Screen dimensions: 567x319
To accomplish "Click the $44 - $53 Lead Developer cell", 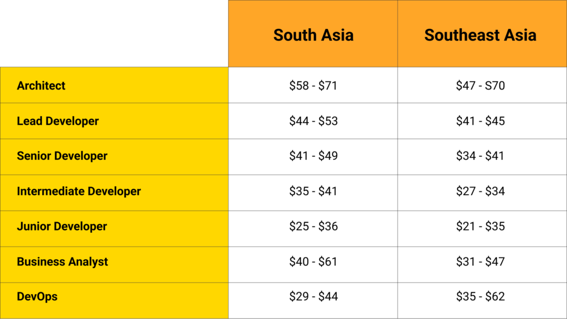I will (313, 121).
